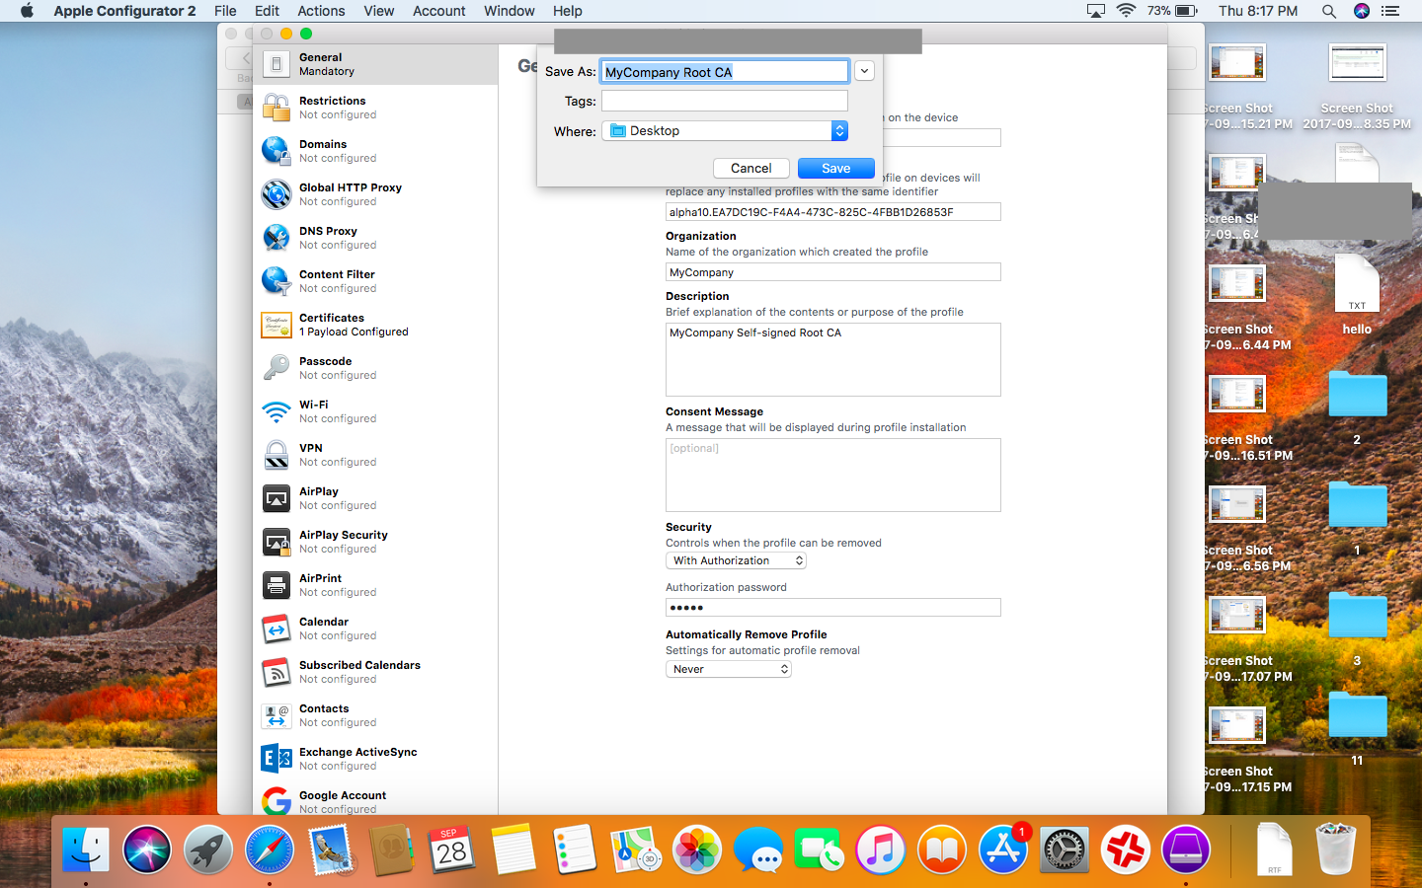Select the Certificates payload icon
This screenshot has width=1422, height=888.
[x=276, y=325]
